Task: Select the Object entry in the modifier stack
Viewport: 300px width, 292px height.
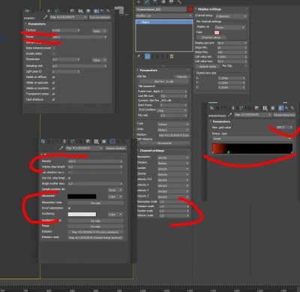Action: click(x=164, y=23)
